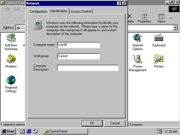180x135 pixels.
Task: Open the Add New Hardware icon
Action: coord(11,38)
